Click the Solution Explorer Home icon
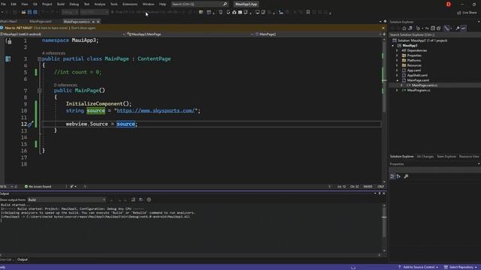The width and height of the screenshot is (481, 270). coord(404,28)
